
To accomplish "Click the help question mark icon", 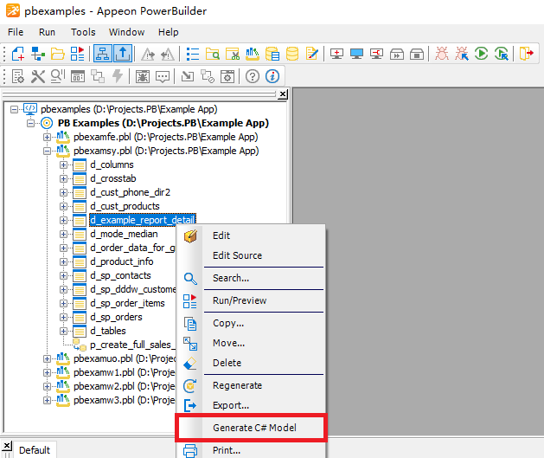I will [253, 76].
